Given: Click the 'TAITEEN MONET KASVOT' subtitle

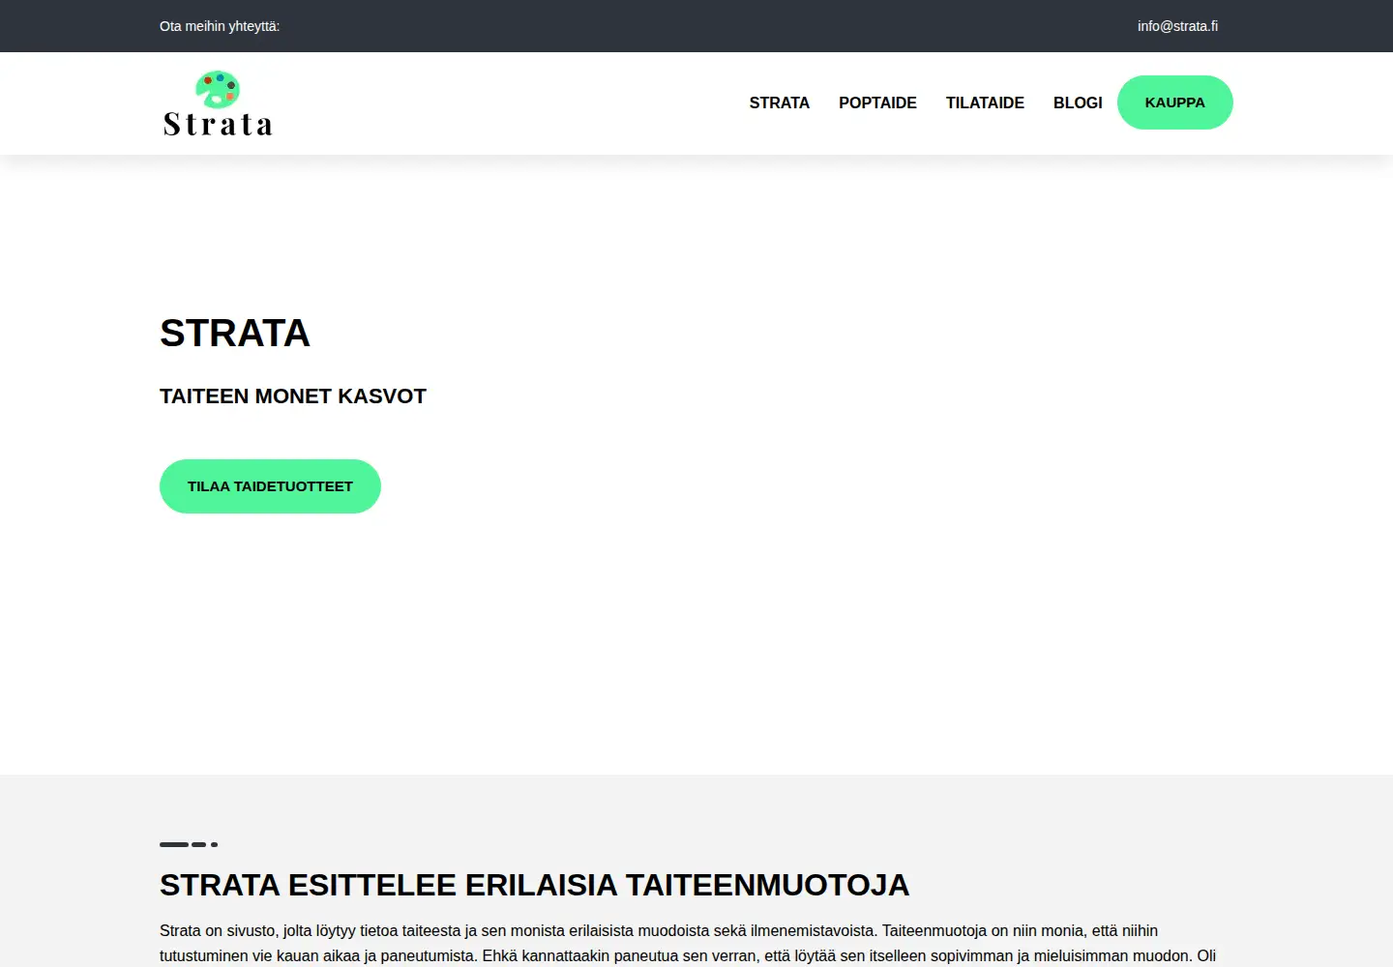Looking at the screenshot, I should (x=293, y=396).
